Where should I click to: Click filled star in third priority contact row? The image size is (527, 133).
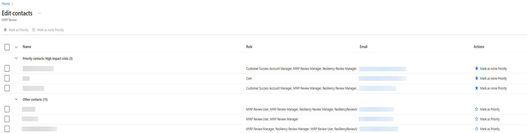coord(476,88)
